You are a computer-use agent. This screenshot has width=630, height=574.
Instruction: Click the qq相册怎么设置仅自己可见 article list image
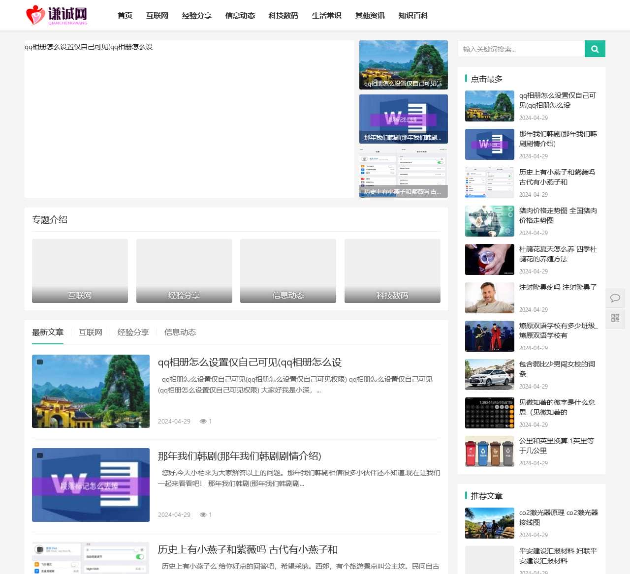(x=91, y=391)
